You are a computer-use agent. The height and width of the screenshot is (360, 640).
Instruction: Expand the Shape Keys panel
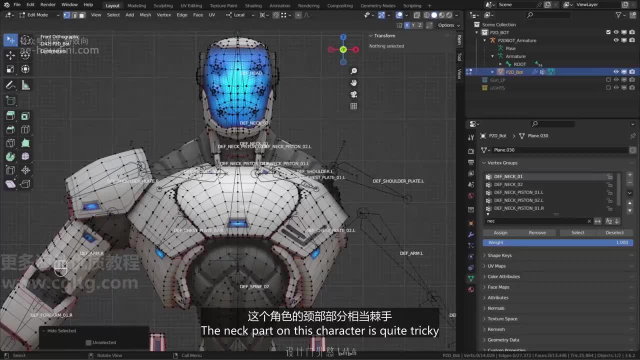coord(484,255)
